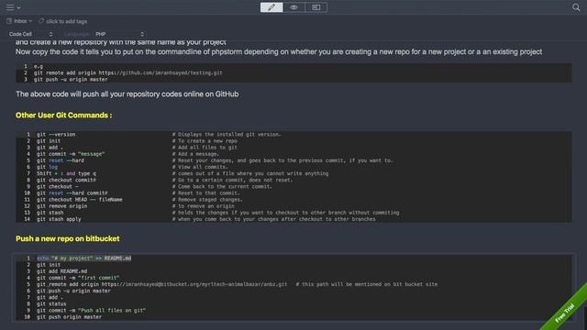Switch to preview mode eye icon
The width and height of the screenshot is (587, 330).
(x=293, y=7)
